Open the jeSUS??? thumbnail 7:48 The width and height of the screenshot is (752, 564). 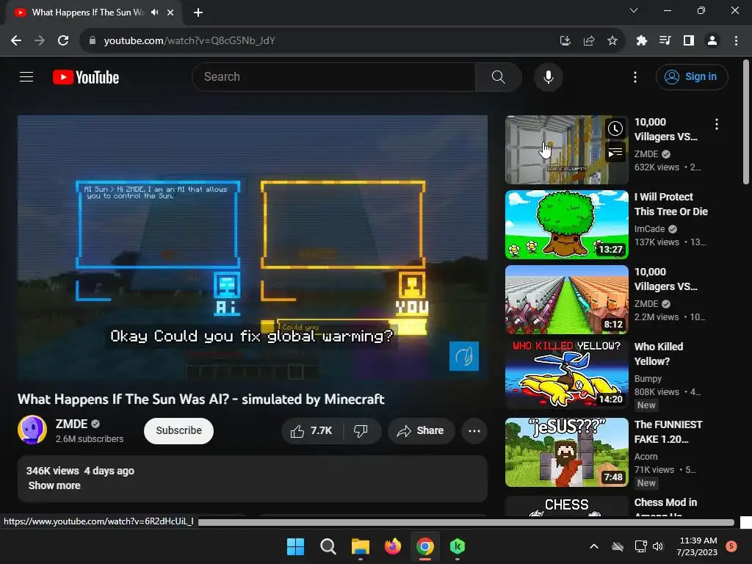coord(566,452)
